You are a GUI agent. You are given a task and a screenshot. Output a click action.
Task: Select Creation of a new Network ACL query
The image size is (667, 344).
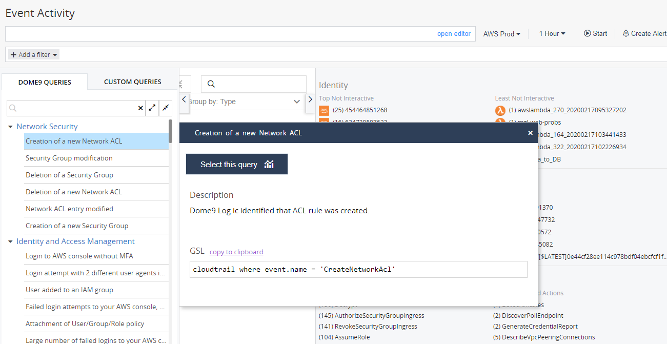pos(96,141)
